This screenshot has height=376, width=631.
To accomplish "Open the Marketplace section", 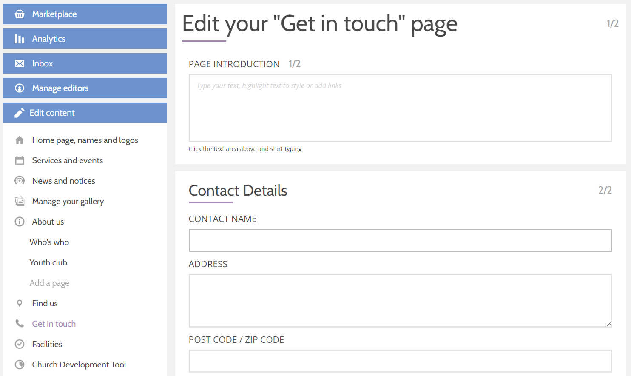I will click(85, 14).
